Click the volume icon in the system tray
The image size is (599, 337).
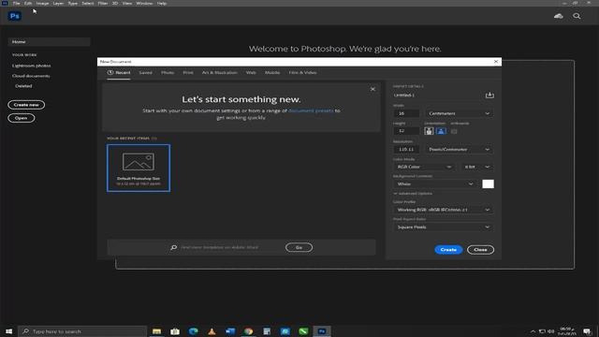(551, 331)
